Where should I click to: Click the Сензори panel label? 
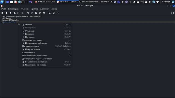pyautogui.click(x=166, y=2)
